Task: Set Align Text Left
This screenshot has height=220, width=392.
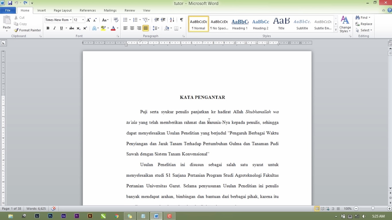Action: tap(125, 28)
